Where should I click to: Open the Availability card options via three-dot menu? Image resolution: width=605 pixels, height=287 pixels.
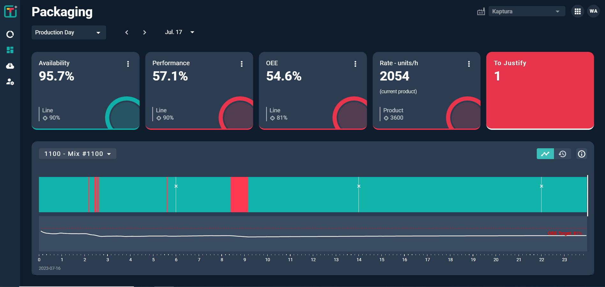(x=128, y=64)
